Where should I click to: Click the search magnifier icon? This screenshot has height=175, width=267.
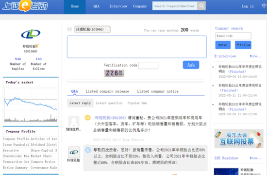pyautogui.click(x=201, y=6)
